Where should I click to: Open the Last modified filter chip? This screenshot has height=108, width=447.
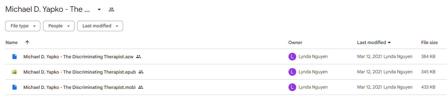[x=100, y=26]
